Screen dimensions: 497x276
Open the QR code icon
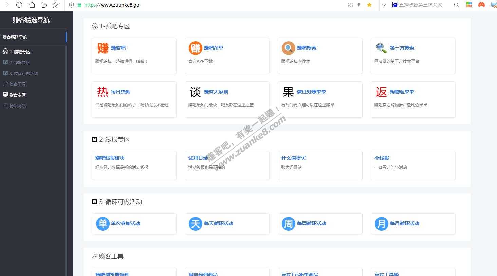(351, 5)
